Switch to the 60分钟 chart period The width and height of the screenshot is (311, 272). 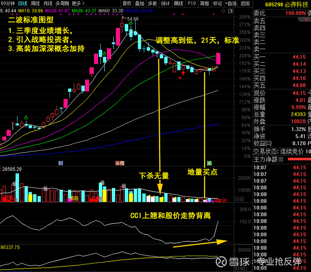(7, 4)
